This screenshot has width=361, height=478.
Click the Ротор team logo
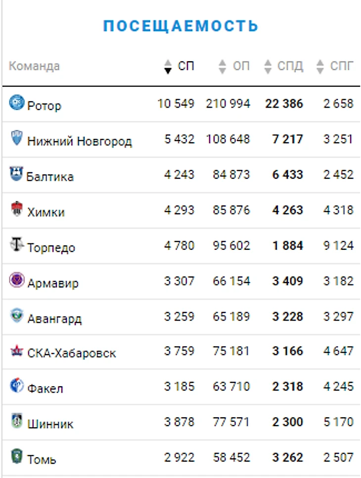coord(16,102)
